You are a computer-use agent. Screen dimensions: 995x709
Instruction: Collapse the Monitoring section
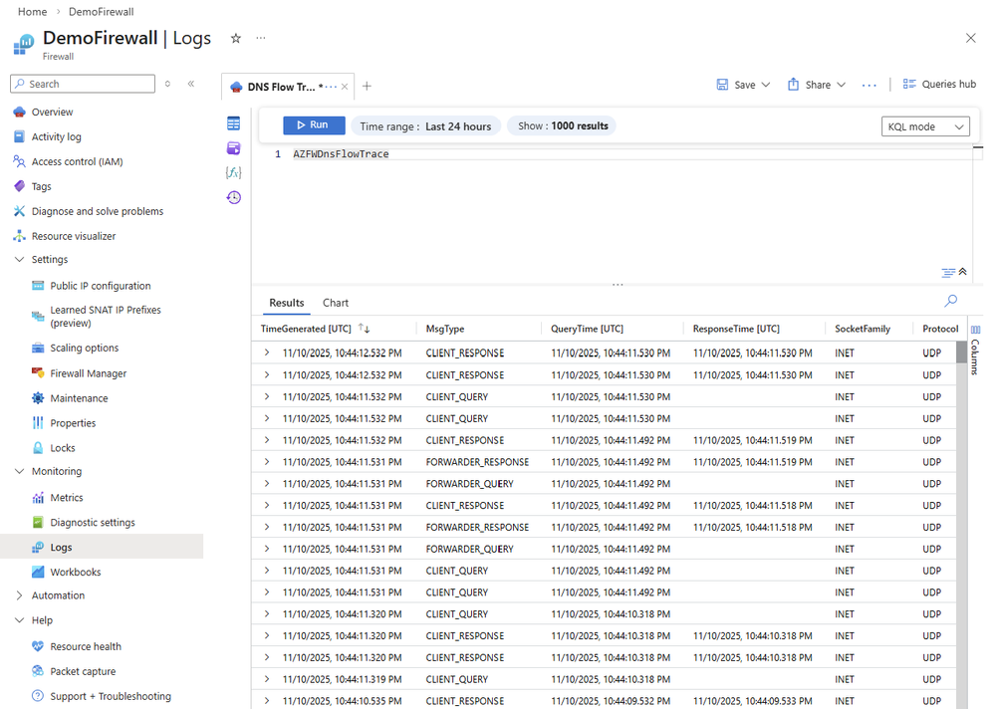point(19,471)
